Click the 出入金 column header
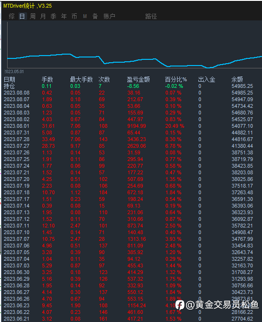The width and height of the screenshot is (262, 322). 206,79
